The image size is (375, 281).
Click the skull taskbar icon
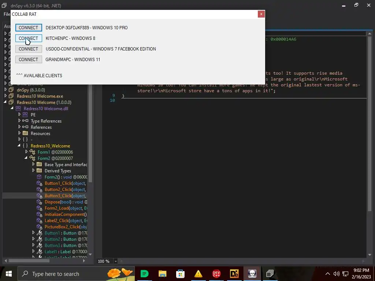(x=252, y=274)
